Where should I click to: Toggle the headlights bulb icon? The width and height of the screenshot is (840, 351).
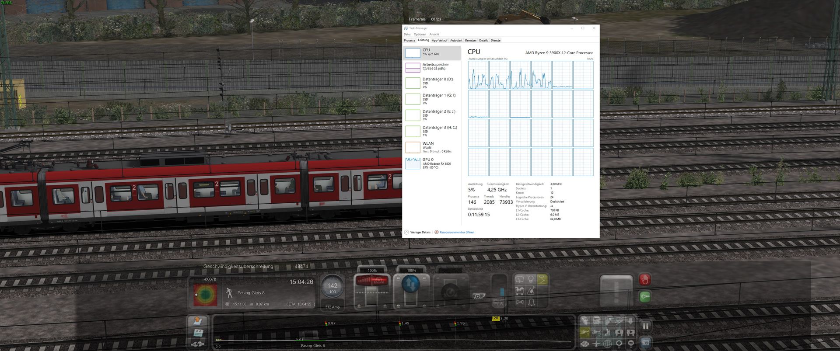point(531,279)
